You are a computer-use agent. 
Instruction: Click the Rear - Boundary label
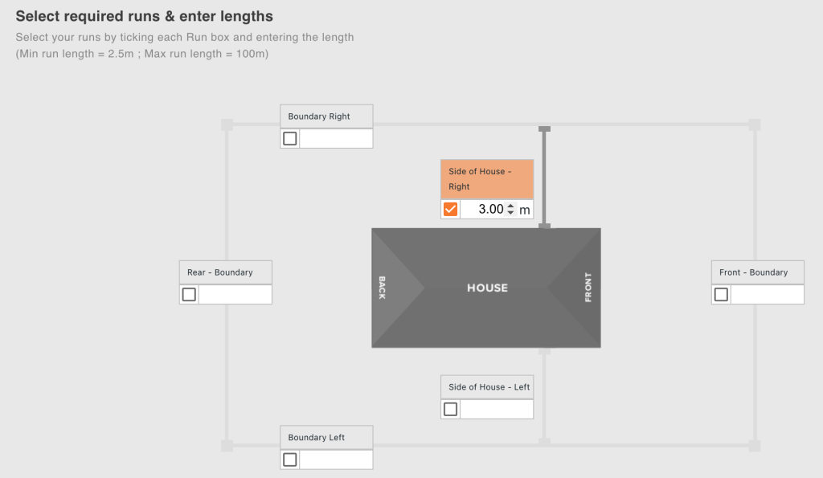225,272
